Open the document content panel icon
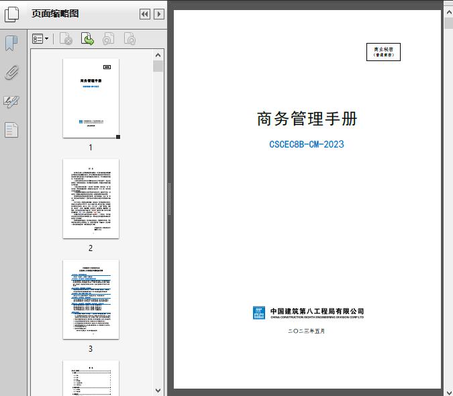Screen dimensions: 453x396 11,130
